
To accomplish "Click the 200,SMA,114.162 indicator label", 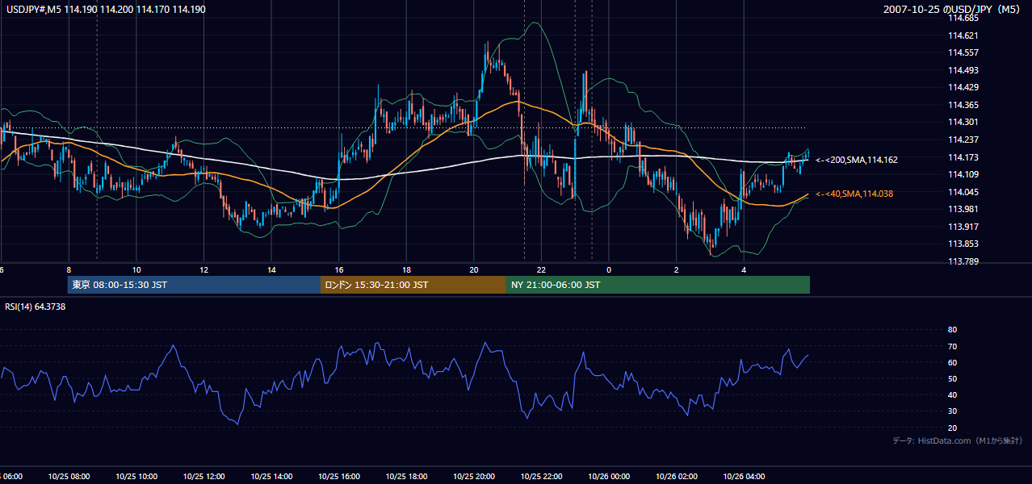I will (x=857, y=160).
